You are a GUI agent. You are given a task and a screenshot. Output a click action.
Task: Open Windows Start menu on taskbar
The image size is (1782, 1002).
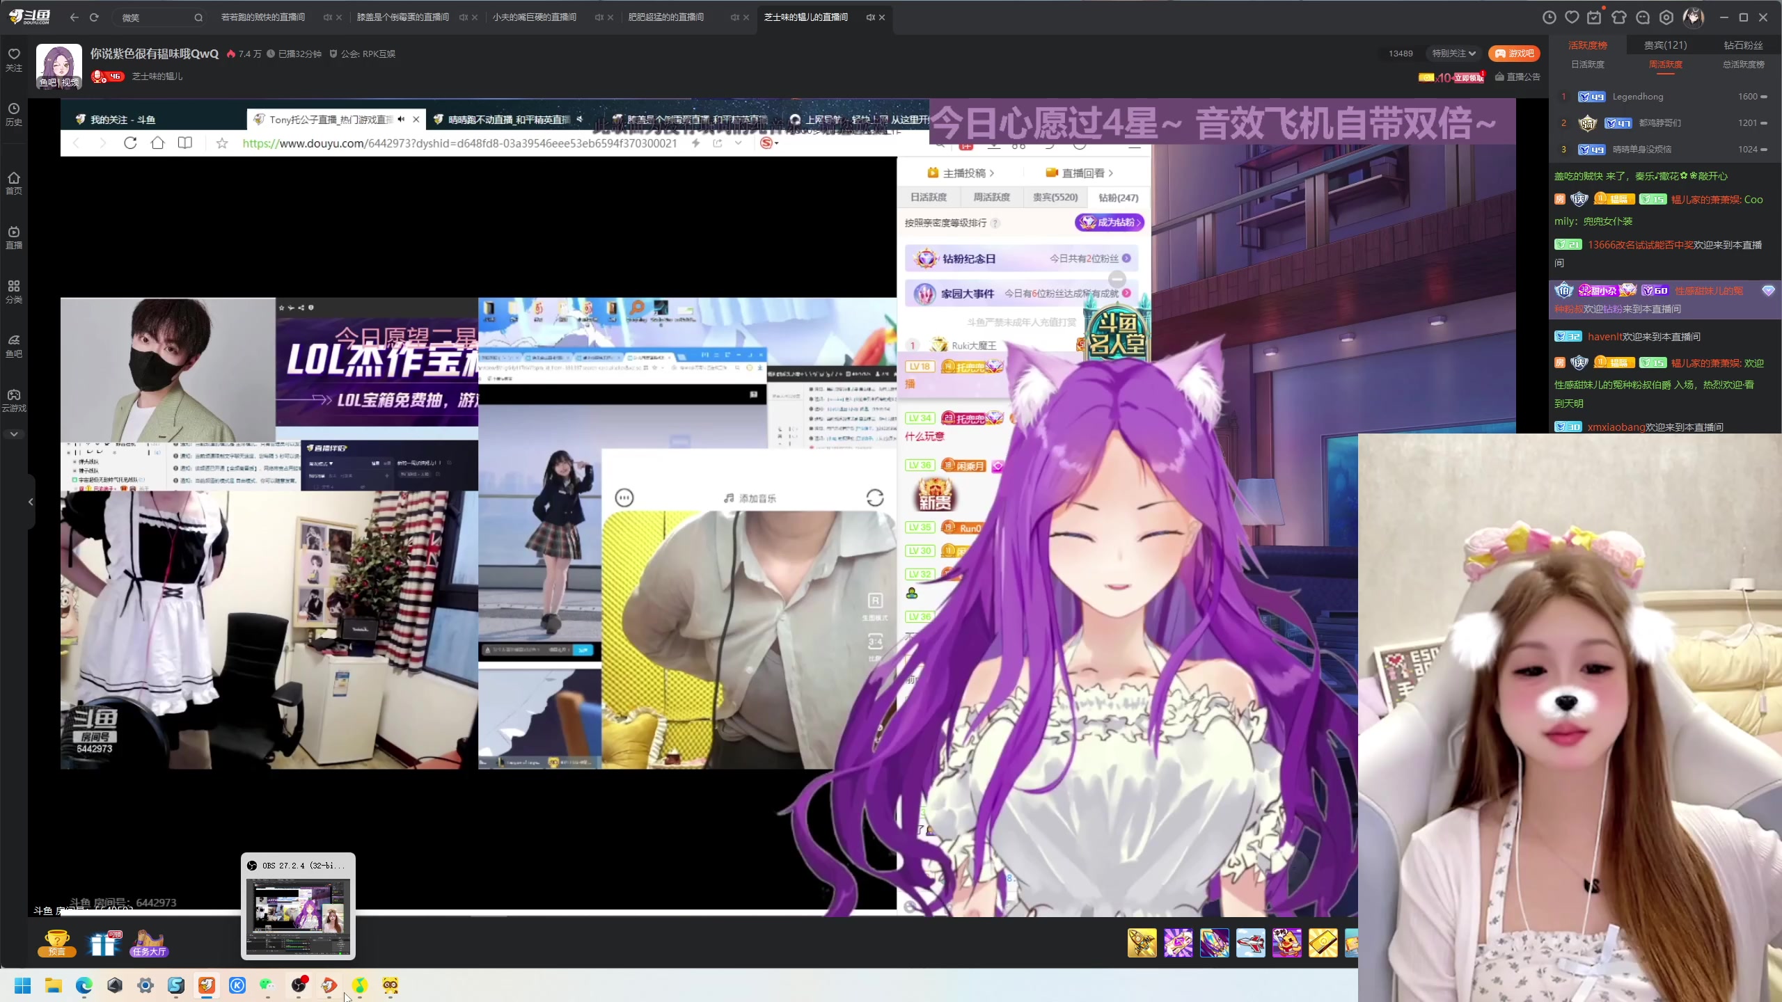coord(22,985)
